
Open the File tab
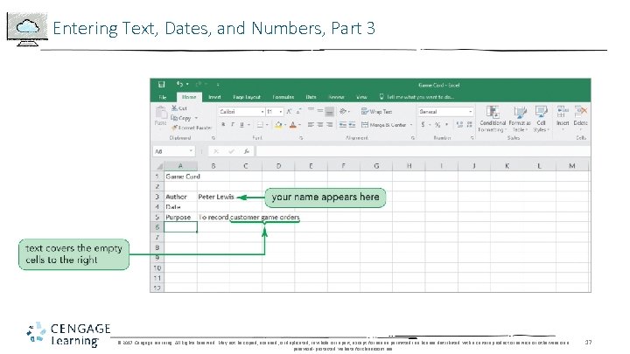[163, 97]
